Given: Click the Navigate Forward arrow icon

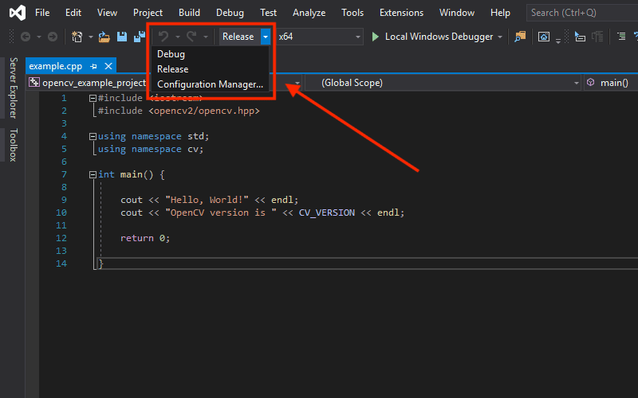Looking at the screenshot, I should pyautogui.click(x=53, y=37).
